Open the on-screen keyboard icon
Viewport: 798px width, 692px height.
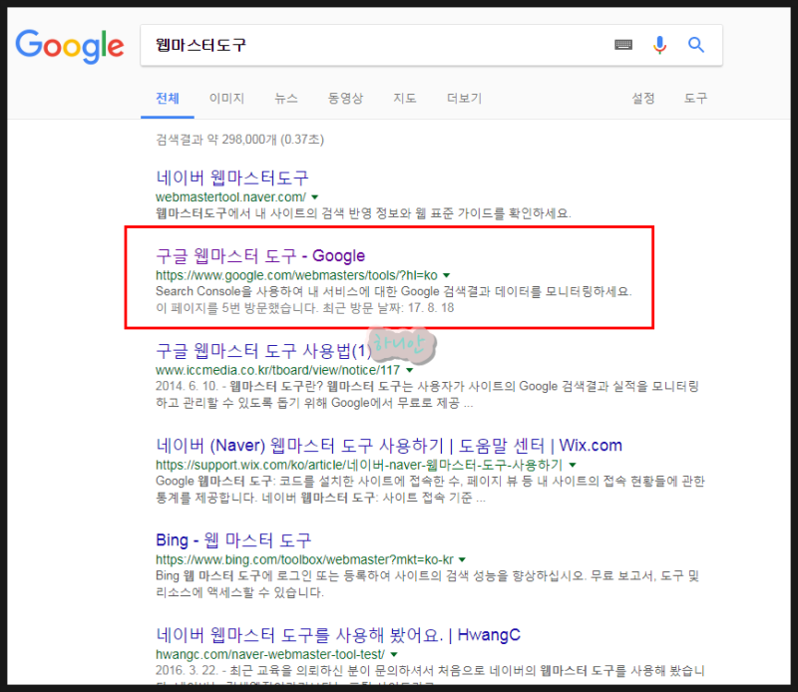tap(623, 45)
